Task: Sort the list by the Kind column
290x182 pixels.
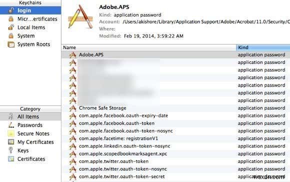Action: [x=263, y=47]
